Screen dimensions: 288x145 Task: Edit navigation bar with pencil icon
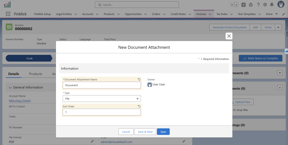283,14
